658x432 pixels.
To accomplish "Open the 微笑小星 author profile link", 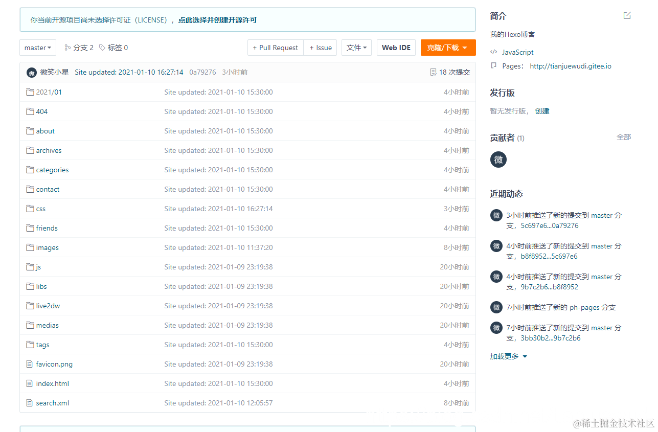I will click(x=54, y=72).
